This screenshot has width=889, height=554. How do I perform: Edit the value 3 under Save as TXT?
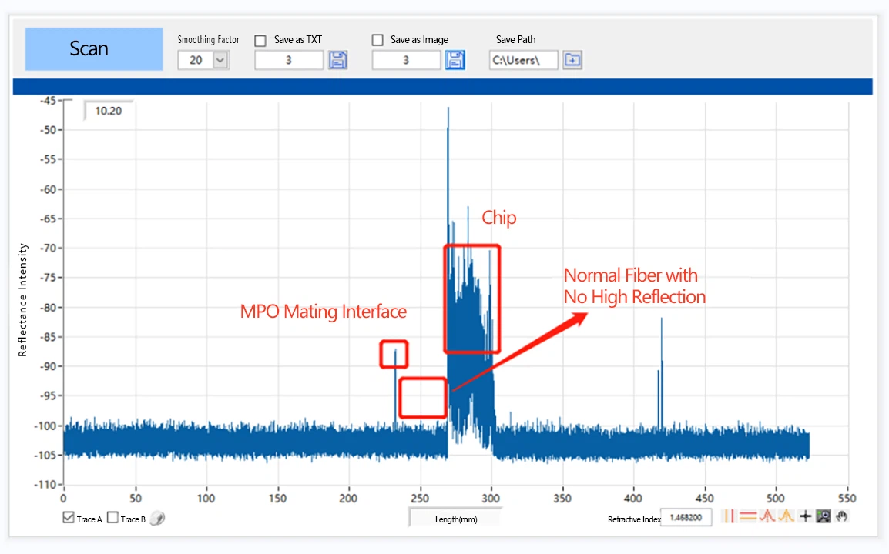click(289, 59)
